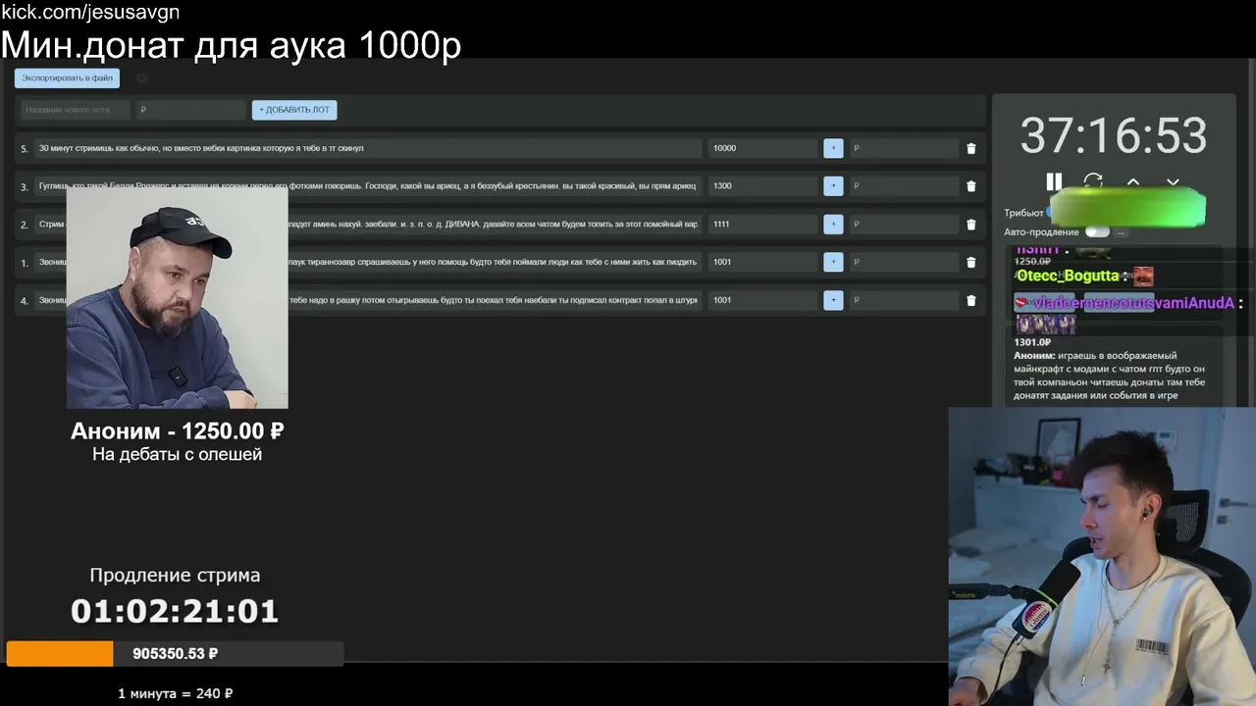Delete lot 4 with the trash icon
The image size is (1256, 706).
[x=971, y=300]
